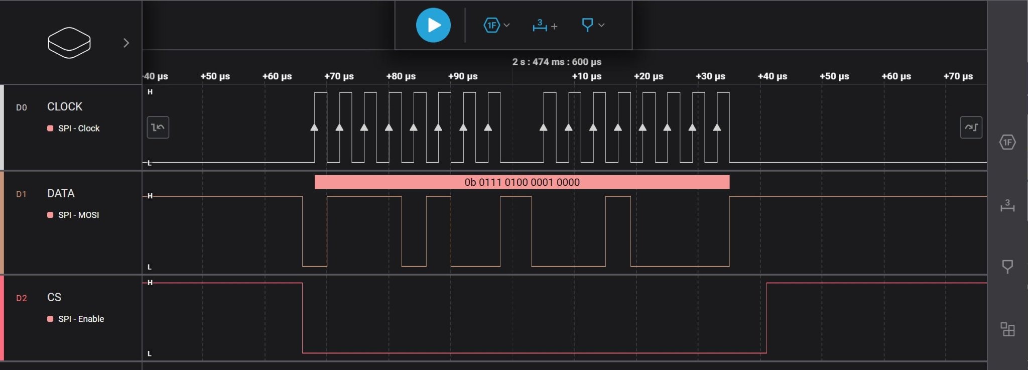The width and height of the screenshot is (1028, 370).
Task: Open the marker tool in the top toolbar
Action: [x=587, y=25]
